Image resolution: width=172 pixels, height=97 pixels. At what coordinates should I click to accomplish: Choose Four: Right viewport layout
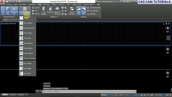pyautogui.click(x=27, y=68)
